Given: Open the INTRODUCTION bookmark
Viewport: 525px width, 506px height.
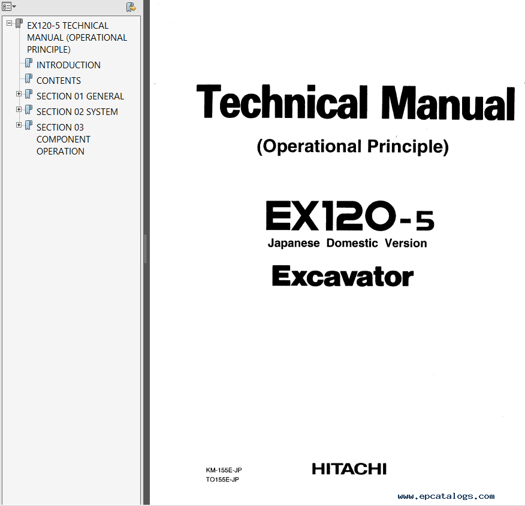Looking at the screenshot, I should (68, 65).
